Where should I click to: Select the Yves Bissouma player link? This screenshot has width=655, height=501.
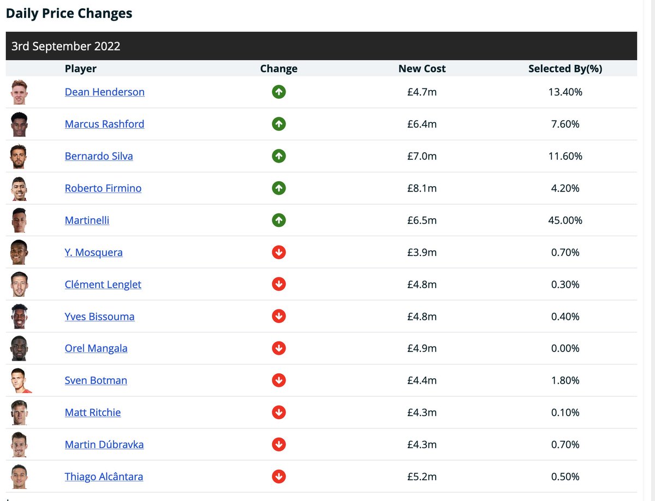(x=99, y=316)
